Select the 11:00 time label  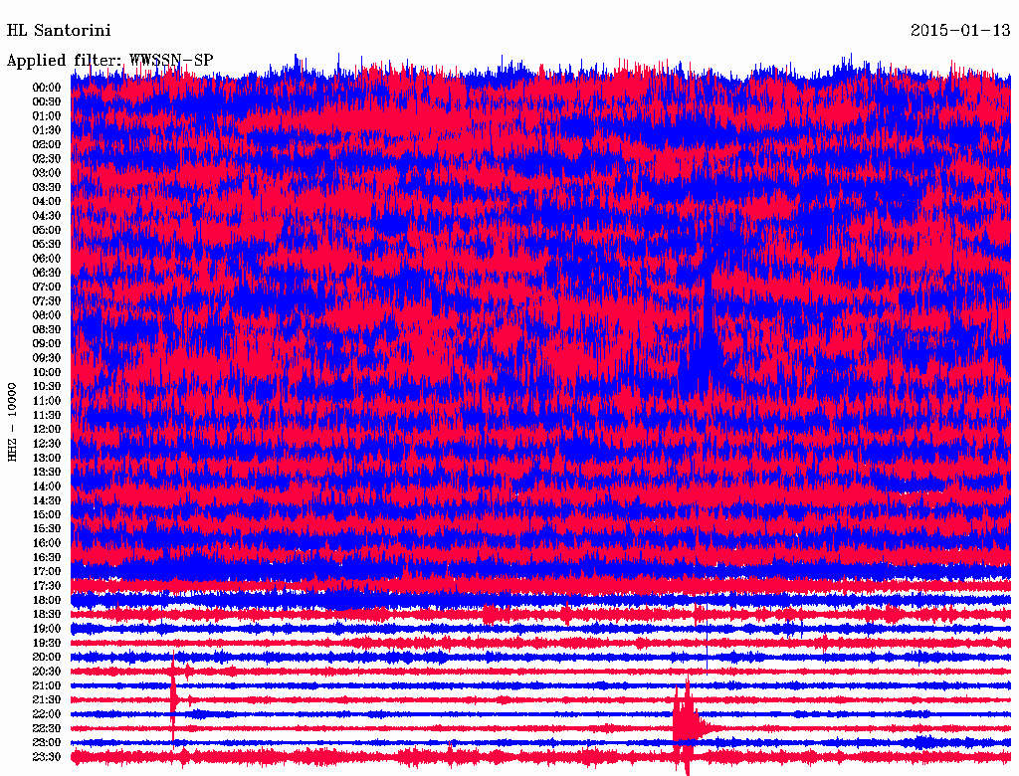pos(47,401)
